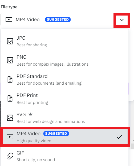Click the video icon in the file type field
This screenshot has width=134, height=166.
[9, 20]
